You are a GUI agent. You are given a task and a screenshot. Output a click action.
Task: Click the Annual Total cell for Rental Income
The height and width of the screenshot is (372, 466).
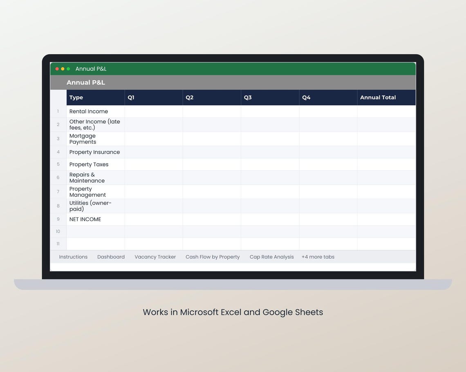click(x=386, y=111)
